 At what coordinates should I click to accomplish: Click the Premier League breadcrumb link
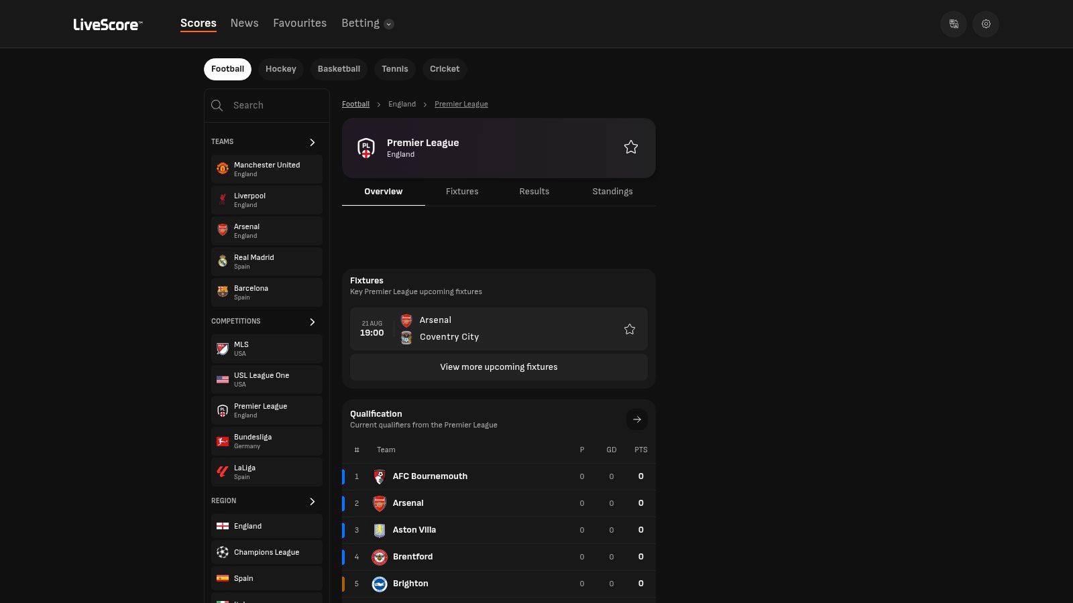coord(461,105)
